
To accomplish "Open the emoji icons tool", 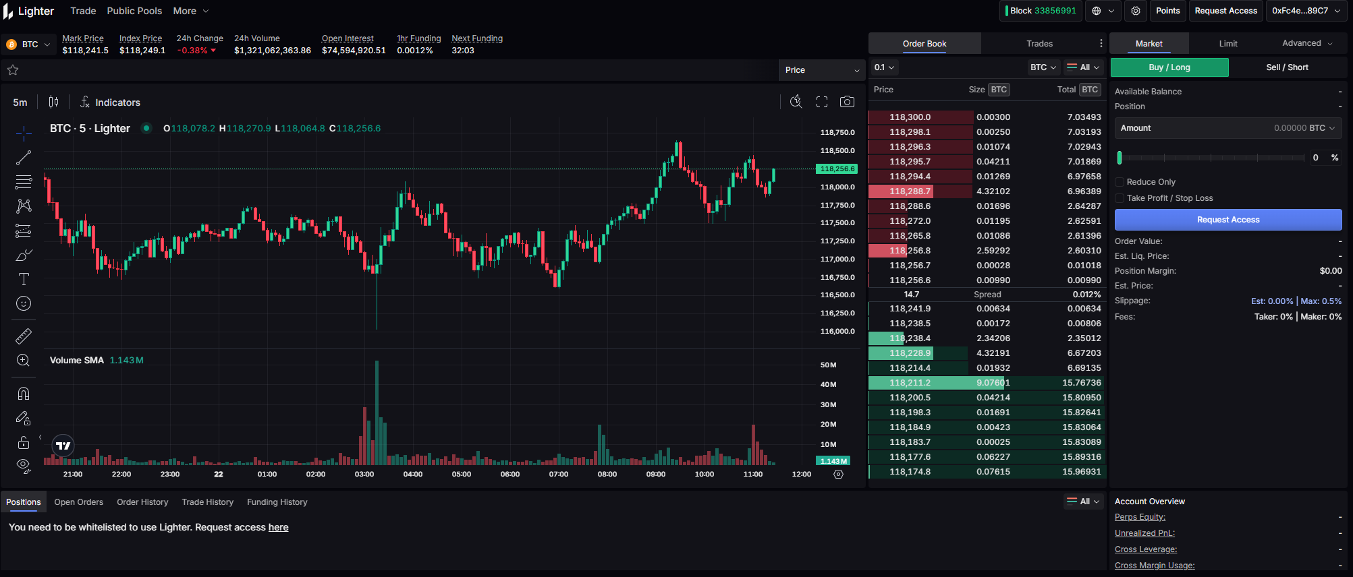I will coord(24,303).
